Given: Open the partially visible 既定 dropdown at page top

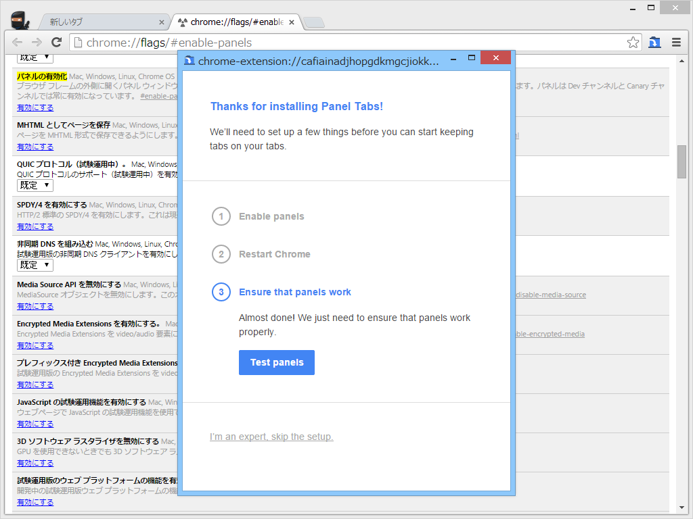Looking at the screenshot, I should tap(35, 59).
